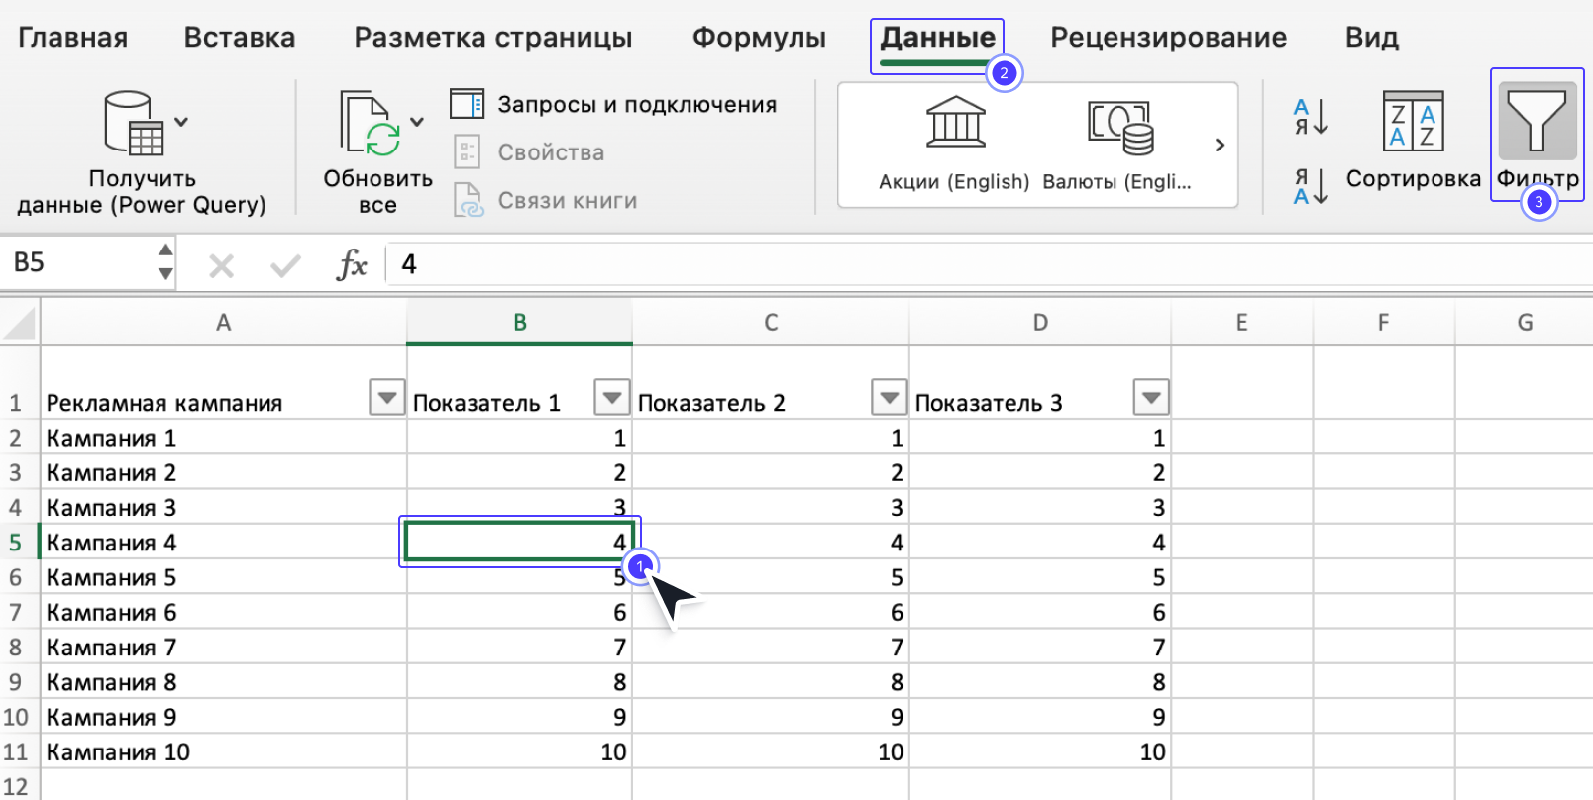Screen dimensions: 1593x800
Task: Open Связи книги option
Action: (545, 200)
